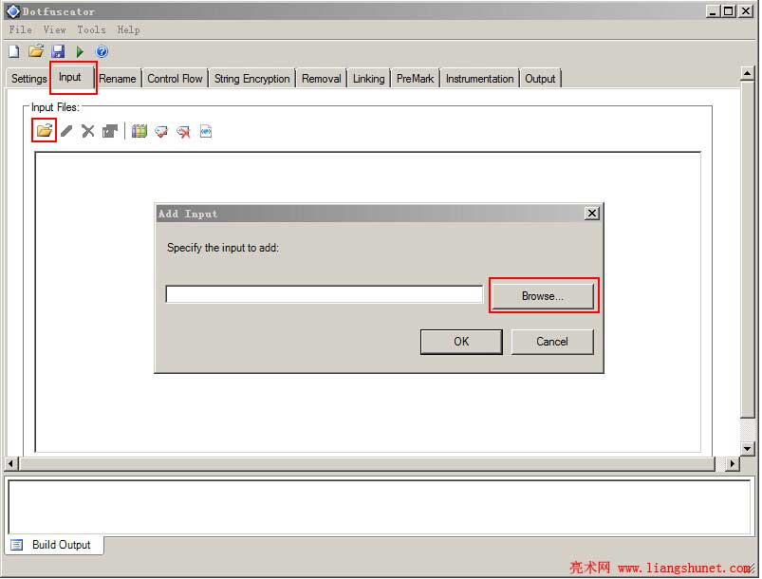The width and height of the screenshot is (762, 579).
Task: Run the build with the green play icon
Action: tap(80, 51)
